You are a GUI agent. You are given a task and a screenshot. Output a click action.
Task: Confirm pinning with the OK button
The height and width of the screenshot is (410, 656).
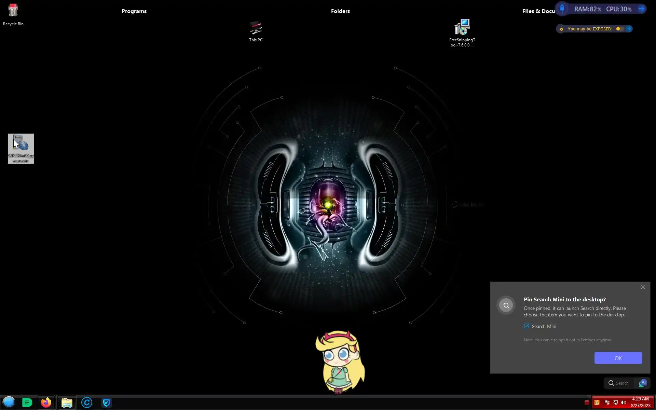(618, 358)
